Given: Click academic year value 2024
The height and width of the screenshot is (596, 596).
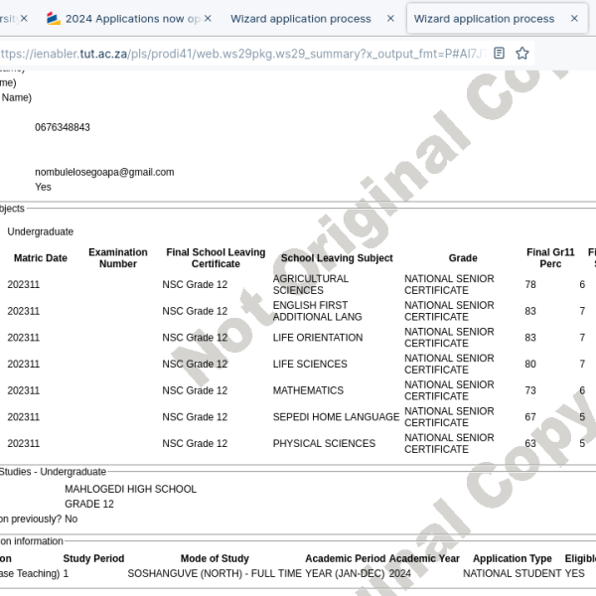Looking at the screenshot, I should 400,573.
